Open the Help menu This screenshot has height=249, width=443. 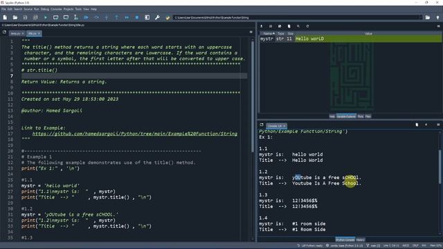pyautogui.click(x=93, y=9)
